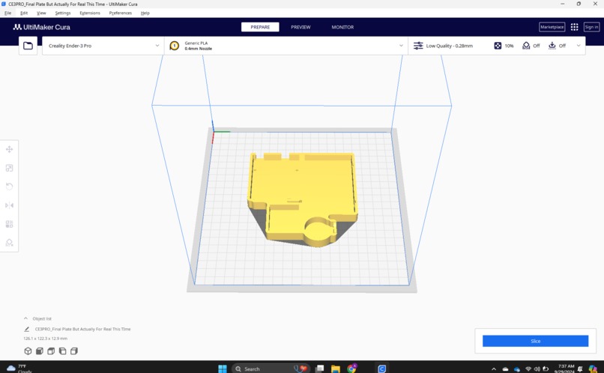Open the Edit menu

(x=24, y=13)
